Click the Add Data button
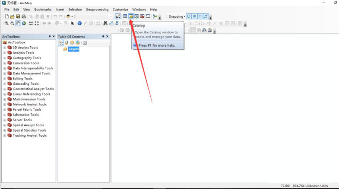The image size is (339, 189). pos(68,16)
